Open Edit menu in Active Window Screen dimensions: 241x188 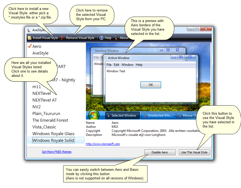tap(116, 65)
